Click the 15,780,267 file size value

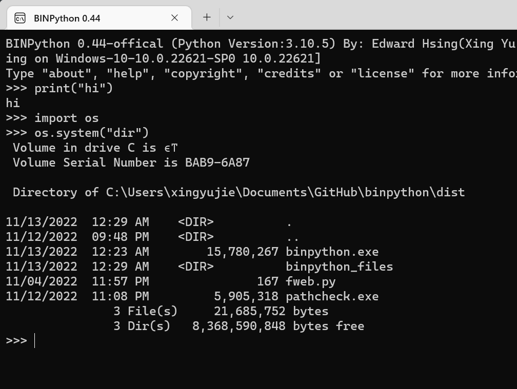(242, 252)
